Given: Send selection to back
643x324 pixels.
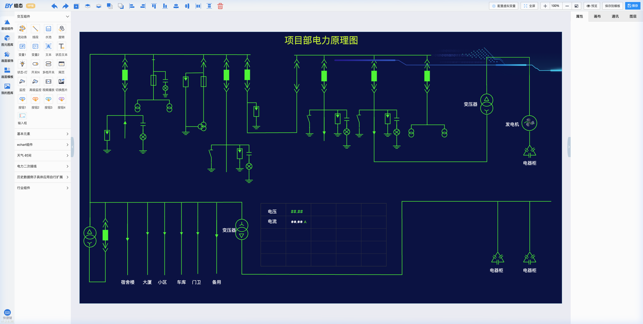Looking at the screenshot, I should coord(121,6).
